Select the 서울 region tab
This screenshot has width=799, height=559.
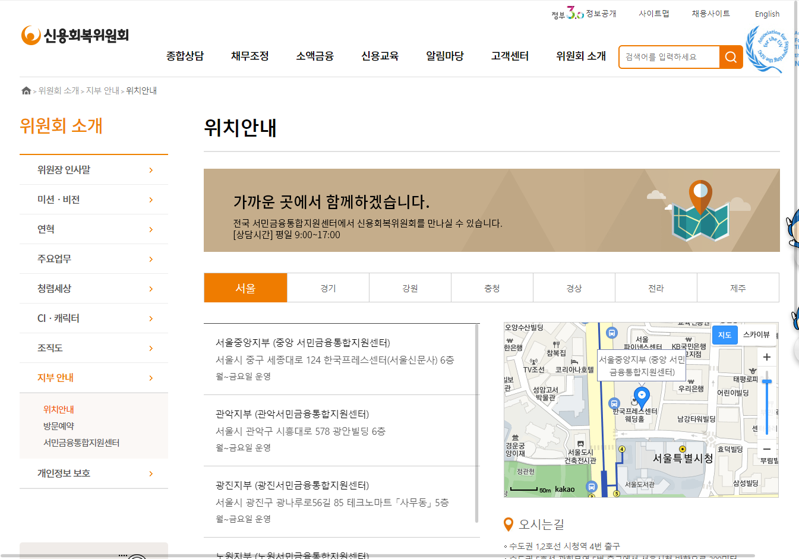pos(245,288)
